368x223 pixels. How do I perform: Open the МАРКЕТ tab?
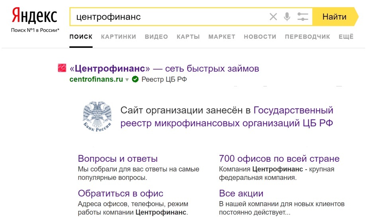click(x=222, y=37)
